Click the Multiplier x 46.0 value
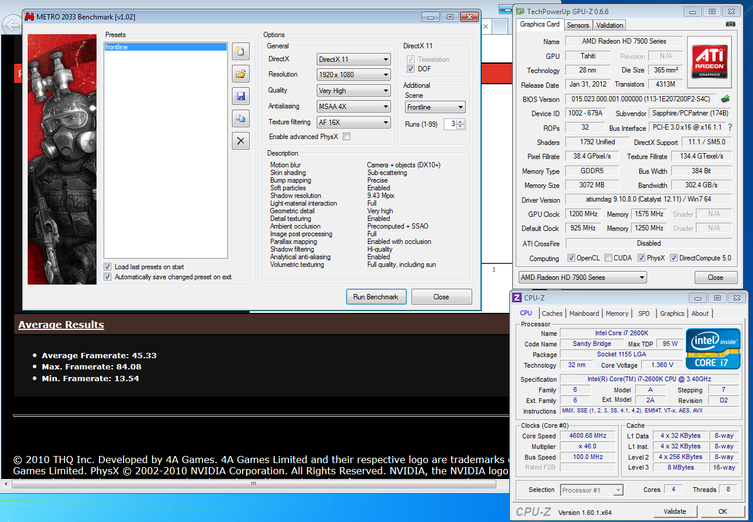Image resolution: width=753 pixels, height=522 pixels. (586, 447)
